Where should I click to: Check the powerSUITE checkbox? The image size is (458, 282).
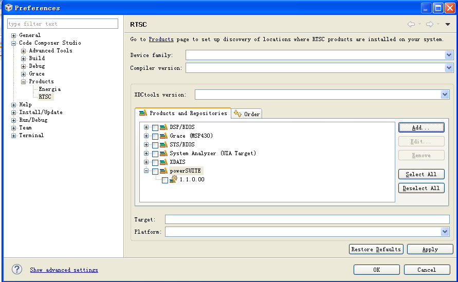point(155,172)
